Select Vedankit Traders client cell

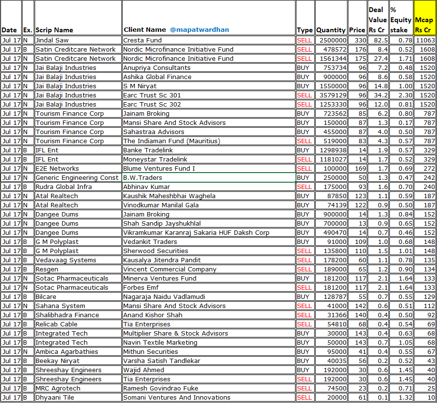pyautogui.click(x=209, y=242)
